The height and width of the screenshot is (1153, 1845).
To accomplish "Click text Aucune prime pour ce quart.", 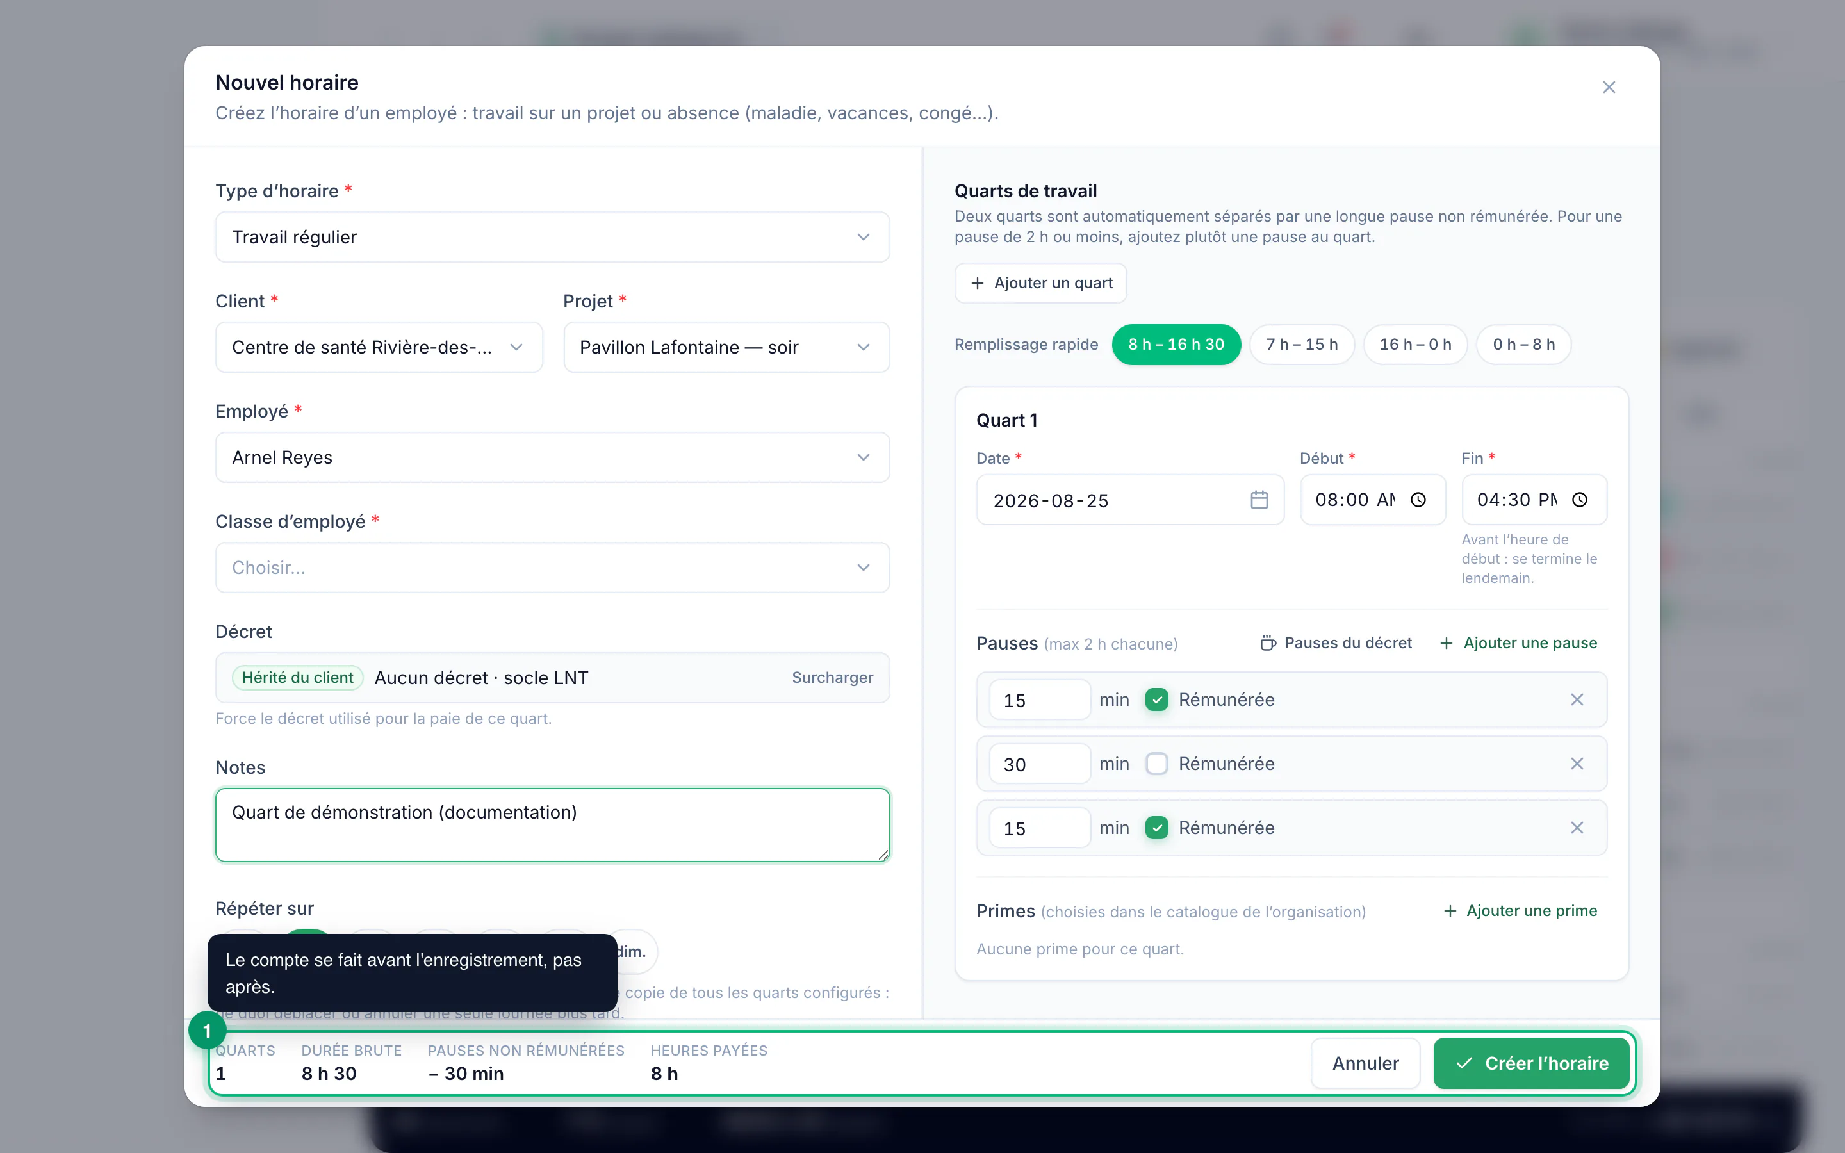I will point(1079,949).
